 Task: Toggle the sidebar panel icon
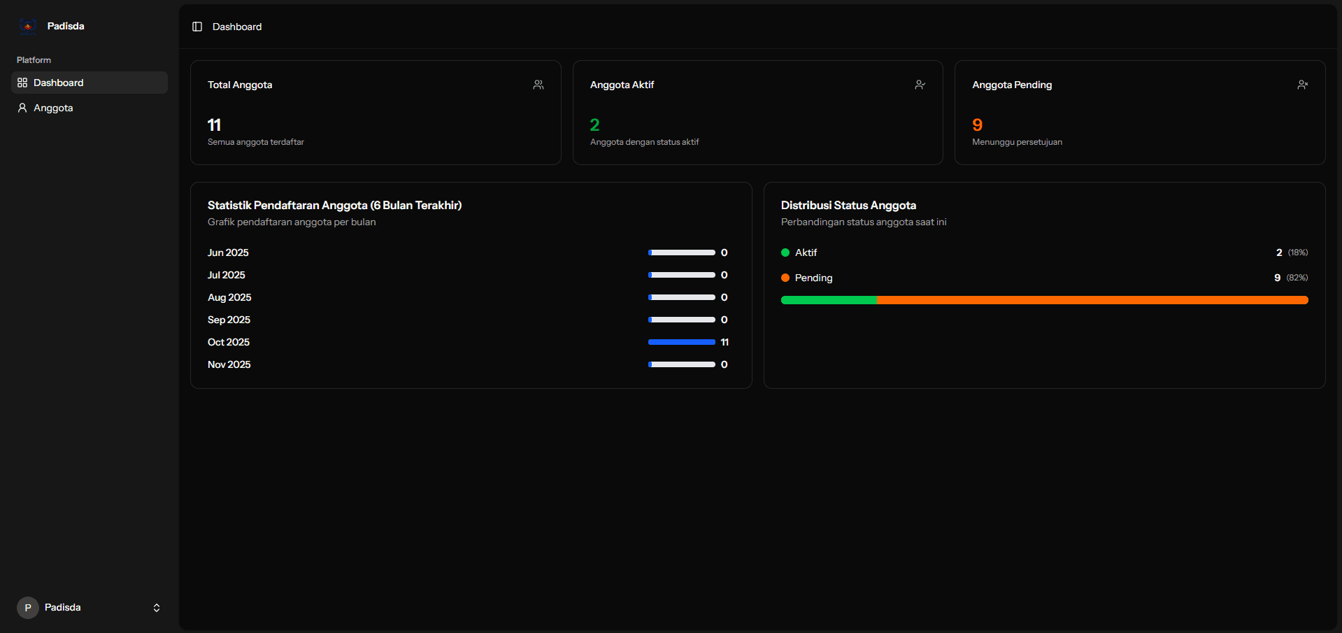point(197,27)
